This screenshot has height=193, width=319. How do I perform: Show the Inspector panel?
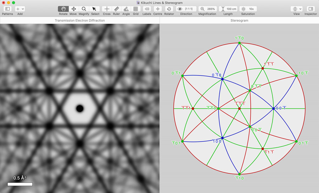(x=310, y=9)
